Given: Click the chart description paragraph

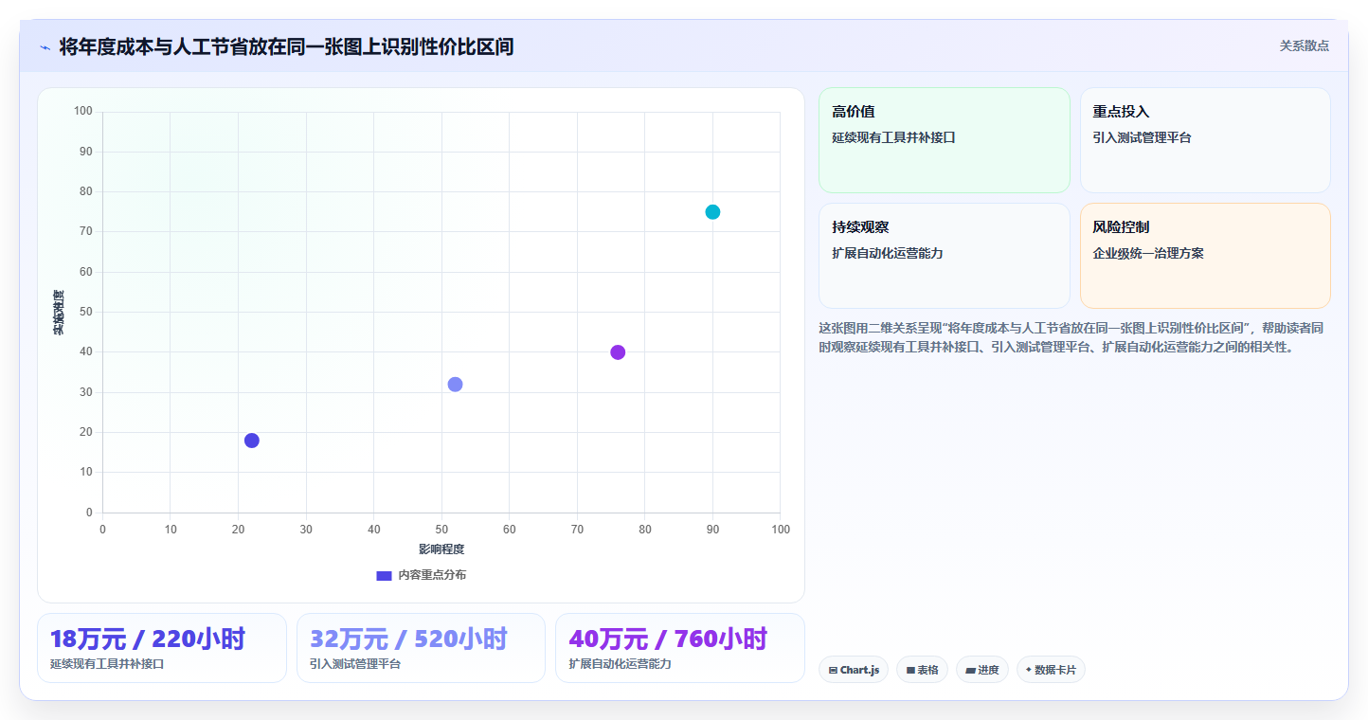Looking at the screenshot, I should [1071, 337].
